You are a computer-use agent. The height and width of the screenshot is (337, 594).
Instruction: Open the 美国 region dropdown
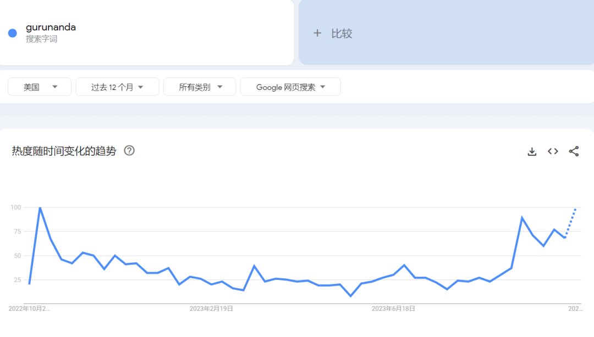click(x=40, y=87)
